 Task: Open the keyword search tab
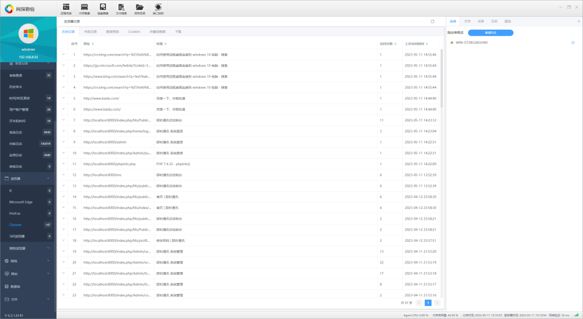[x=158, y=32]
